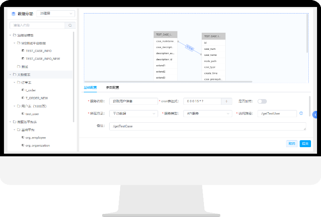Open the 所属目录 dropdown
Image resolution: width=321 pixels, height=217 pixels.
(x=133, y=114)
